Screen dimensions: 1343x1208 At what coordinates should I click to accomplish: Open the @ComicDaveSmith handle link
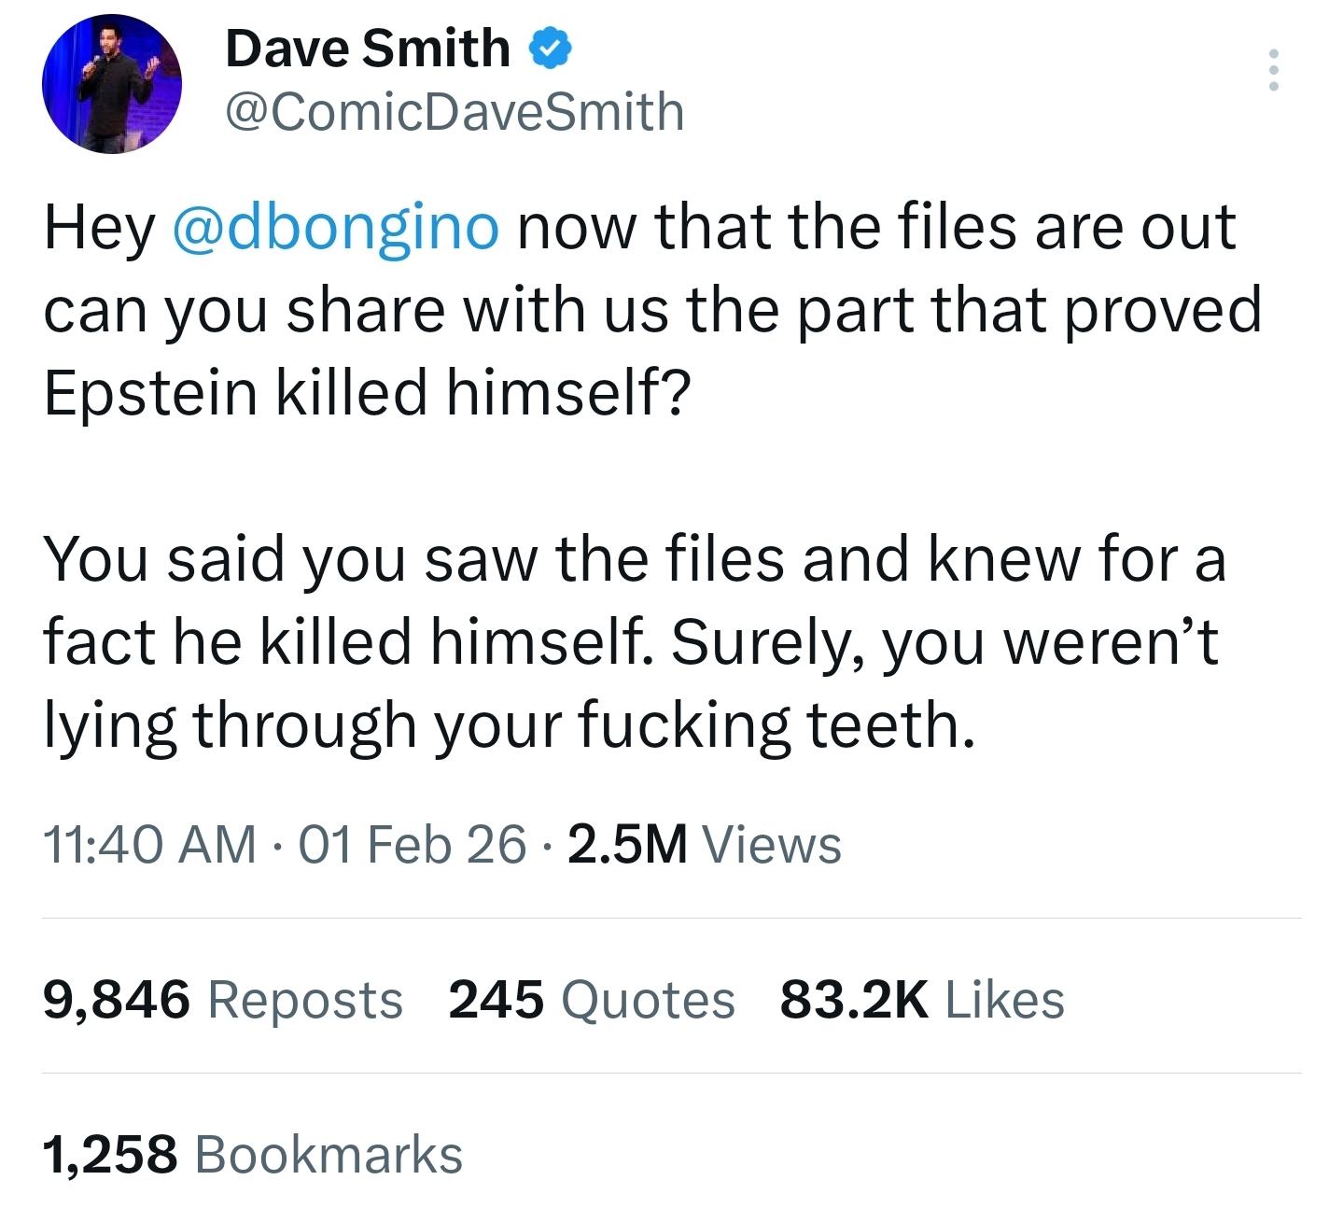click(455, 112)
